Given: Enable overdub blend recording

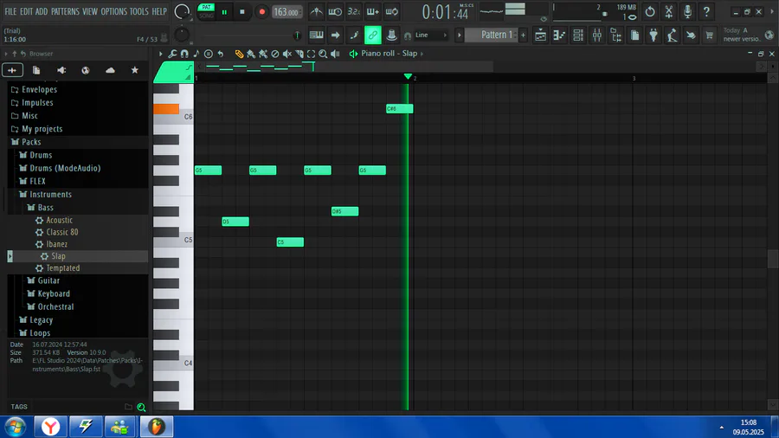Looking at the screenshot, I should click(x=372, y=11).
